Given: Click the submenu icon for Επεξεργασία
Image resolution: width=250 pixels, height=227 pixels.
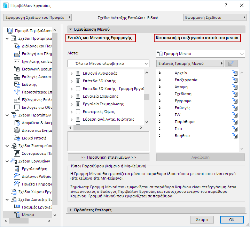Looking at the screenshot, I should pos(235,80).
